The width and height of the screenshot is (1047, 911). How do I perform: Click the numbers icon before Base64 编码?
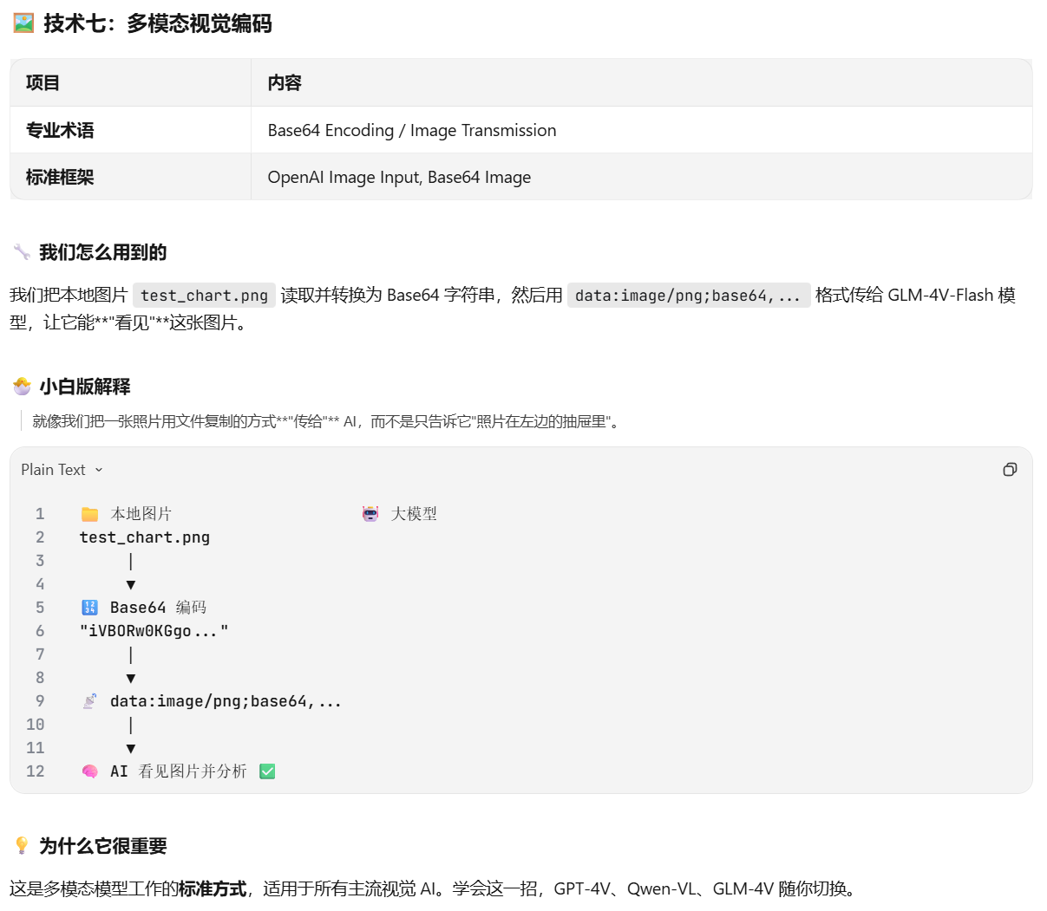coord(90,608)
